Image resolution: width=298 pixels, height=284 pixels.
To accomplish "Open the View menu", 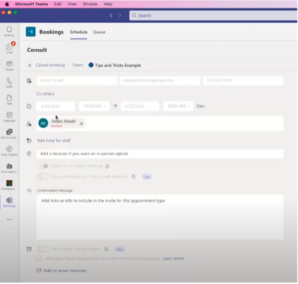I will 72,4.
